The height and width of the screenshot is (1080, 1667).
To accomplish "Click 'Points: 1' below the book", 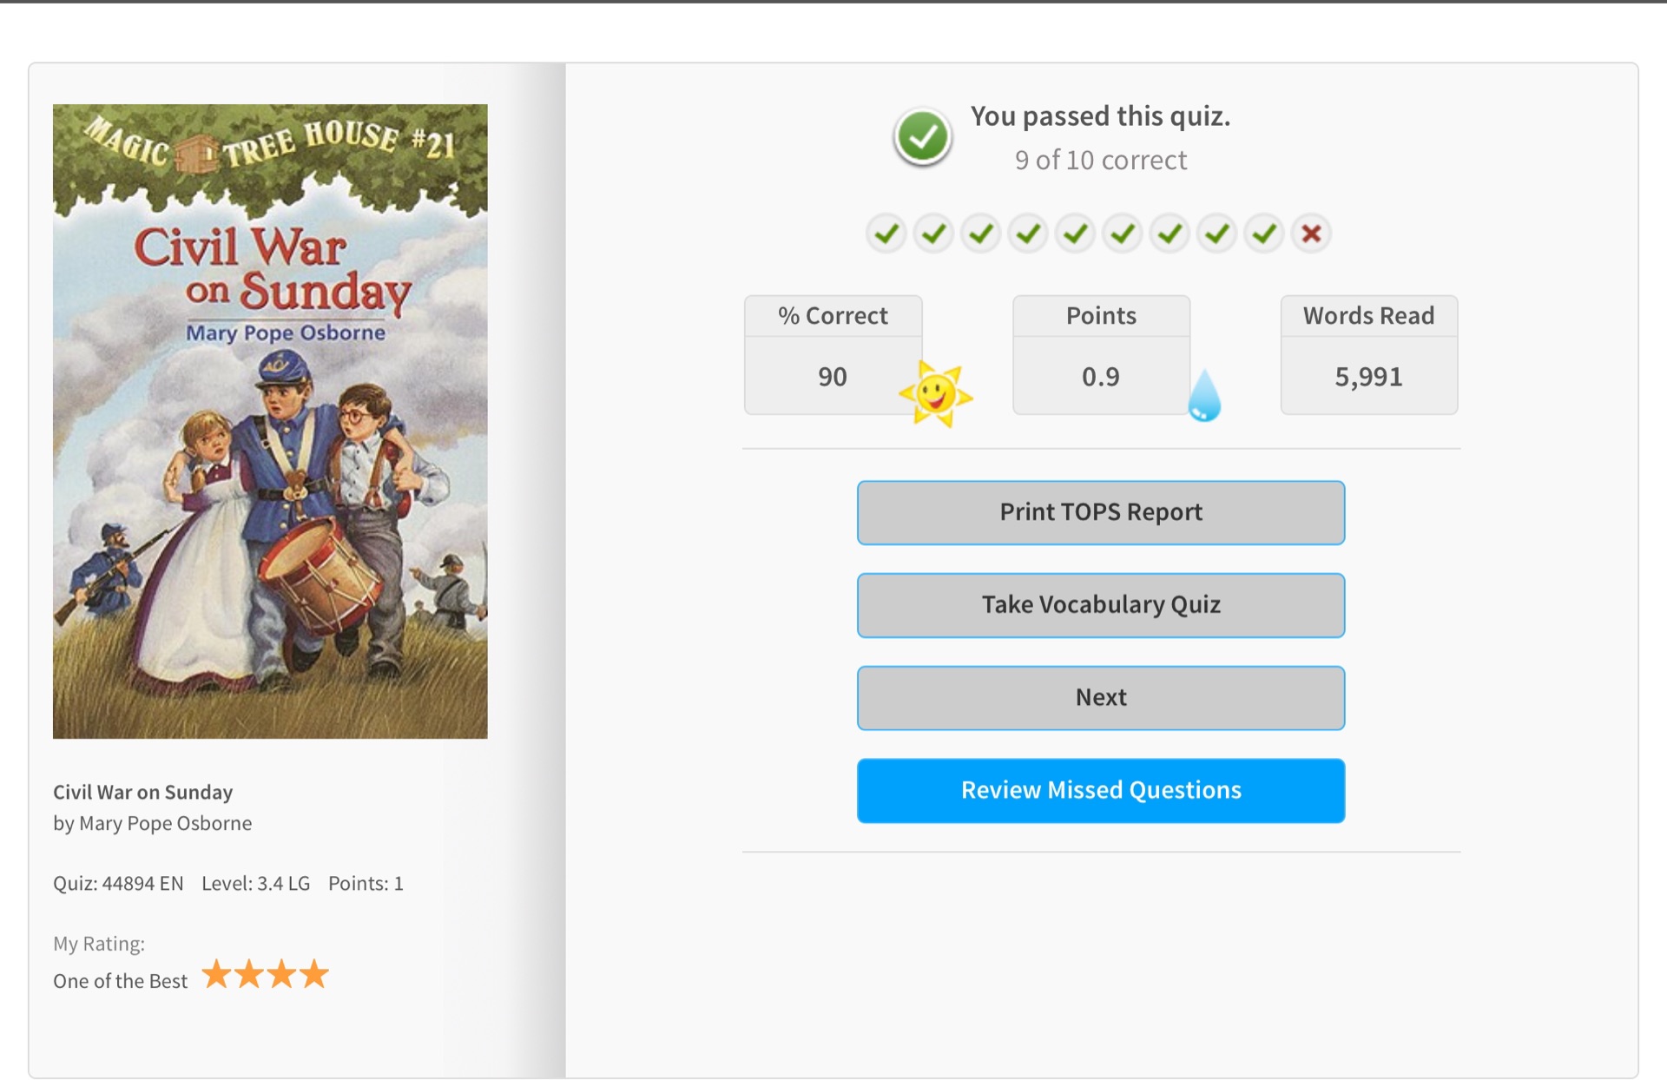I will [366, 884].
